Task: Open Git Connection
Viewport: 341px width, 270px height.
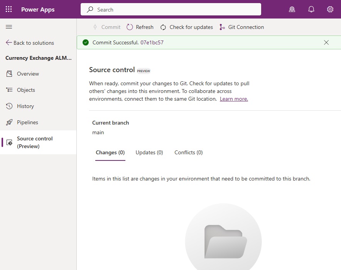Action: (241, 27)
